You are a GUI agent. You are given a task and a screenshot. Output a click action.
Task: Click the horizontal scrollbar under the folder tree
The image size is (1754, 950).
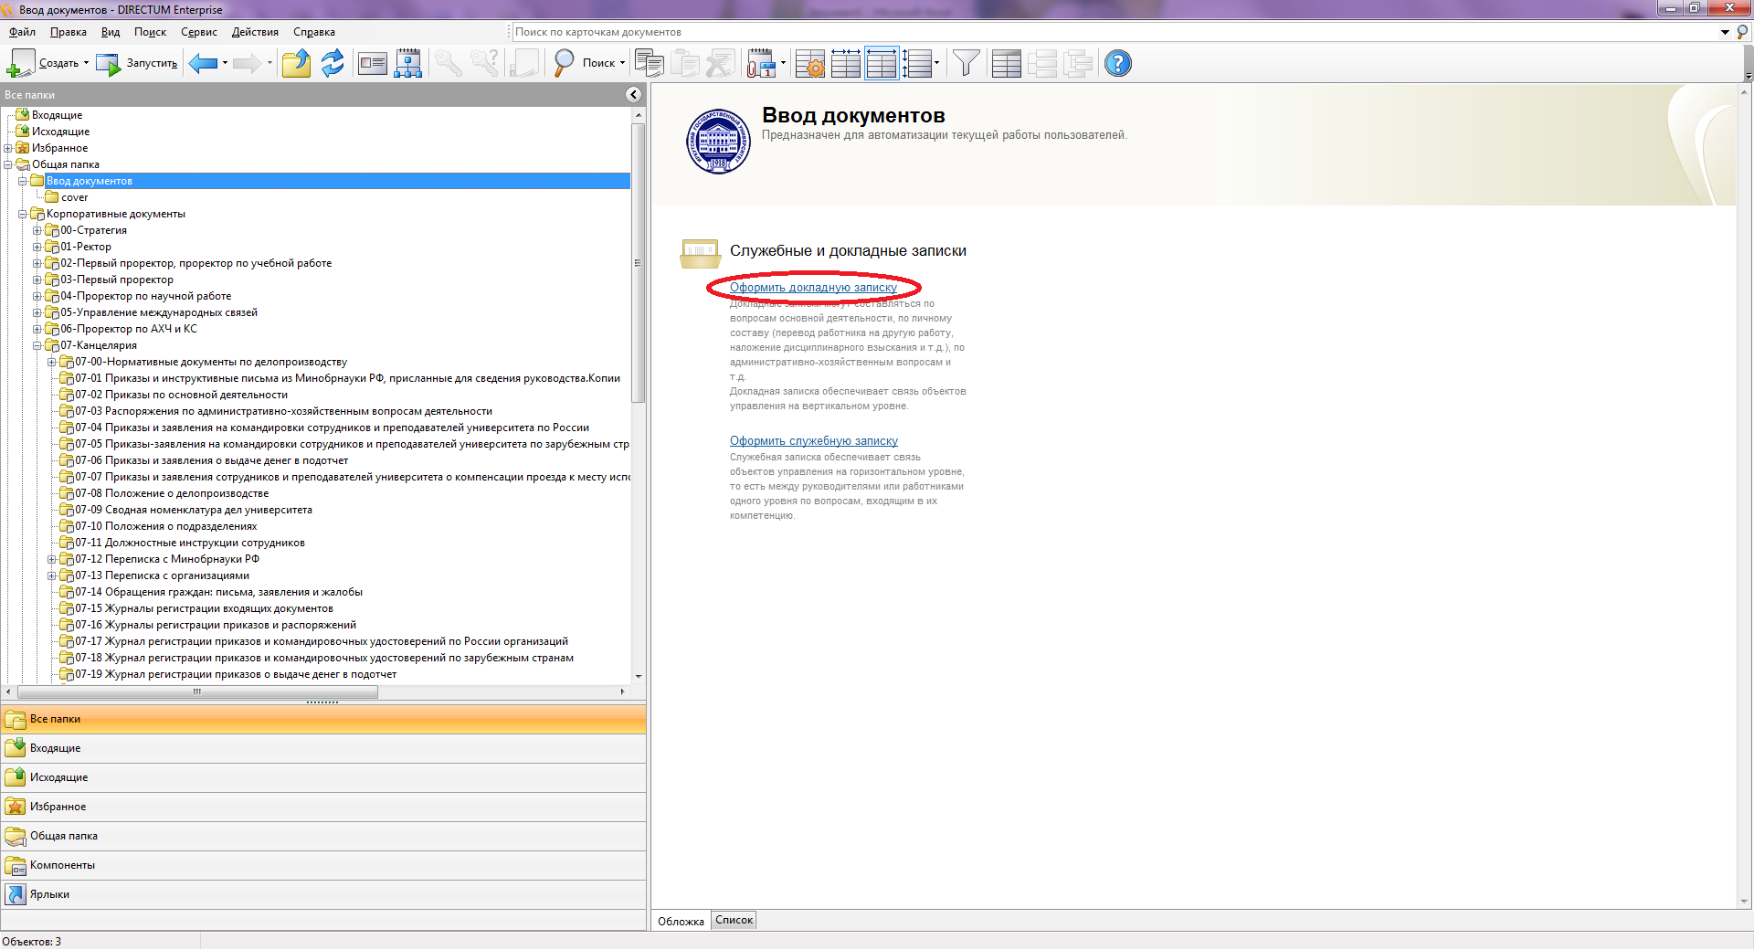(197, 692)
